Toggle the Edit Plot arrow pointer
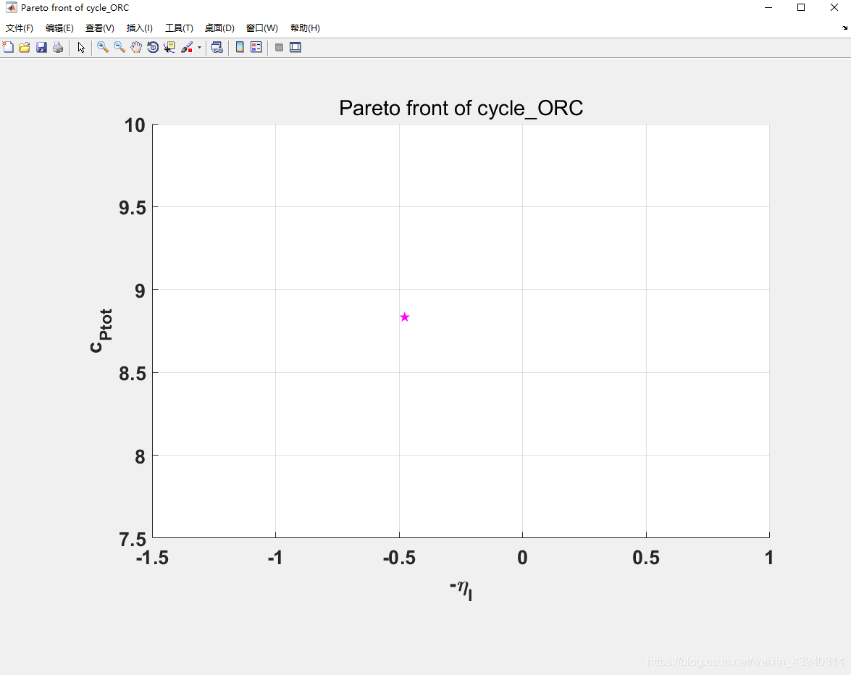The image size is (851, 675). tap(81, 47)
